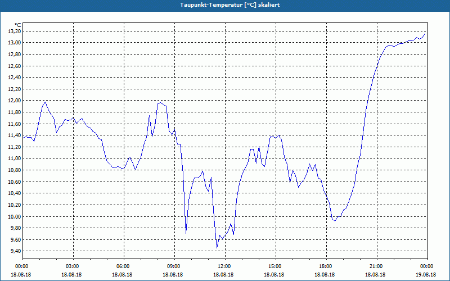
Task: Click the '°C' unit label on the axis
Action: [18, 25]
